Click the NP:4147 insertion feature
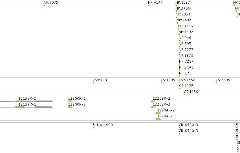 point(149,5)
